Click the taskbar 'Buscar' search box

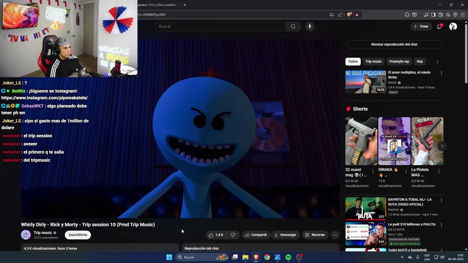tap(202, 257)
